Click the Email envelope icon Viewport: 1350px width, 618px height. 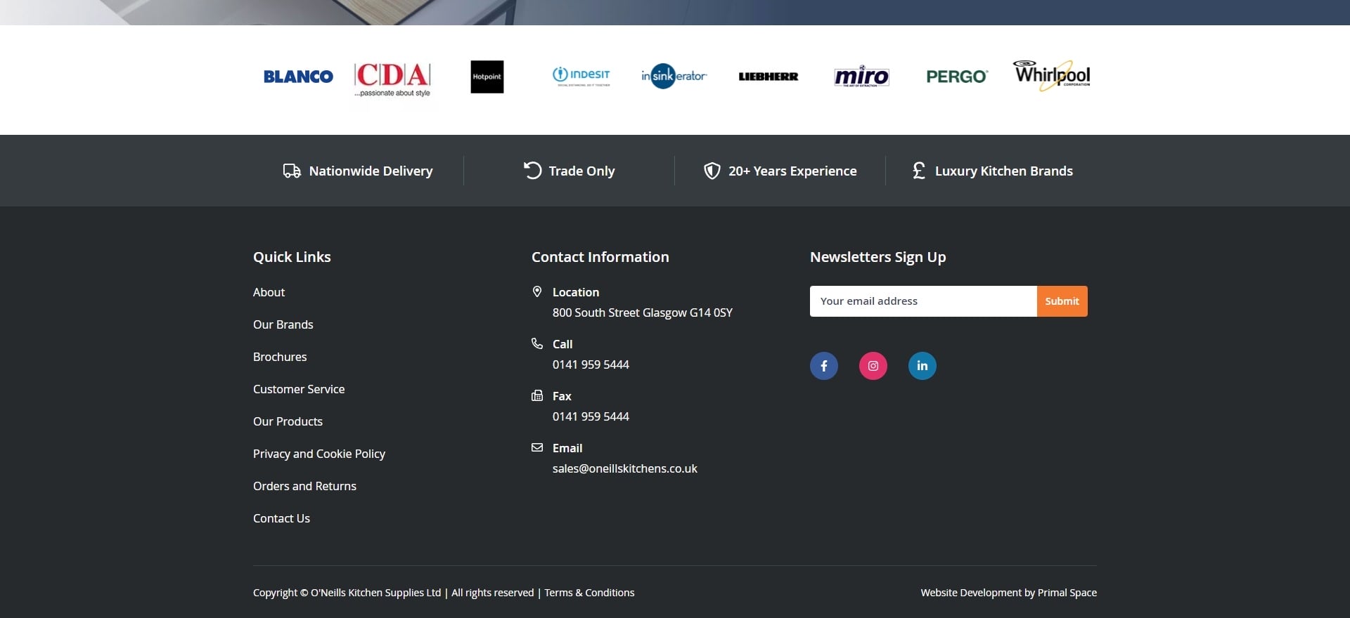point(537,447)
